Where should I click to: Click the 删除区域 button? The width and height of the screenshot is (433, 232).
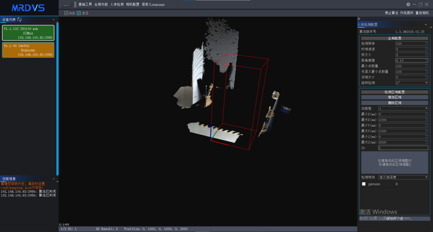point(395,103)
